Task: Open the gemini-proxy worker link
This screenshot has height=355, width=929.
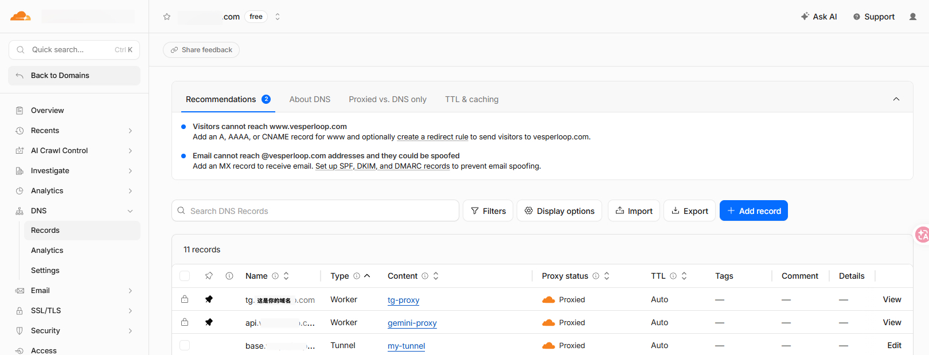Action: (x=412, y=323)
